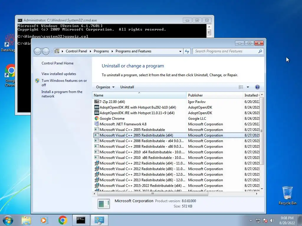The image size is (302, 226).
Task: Select Microsoft Visual C++ 2005 Redistributable (x64)
Action: (x=176, y=135)
